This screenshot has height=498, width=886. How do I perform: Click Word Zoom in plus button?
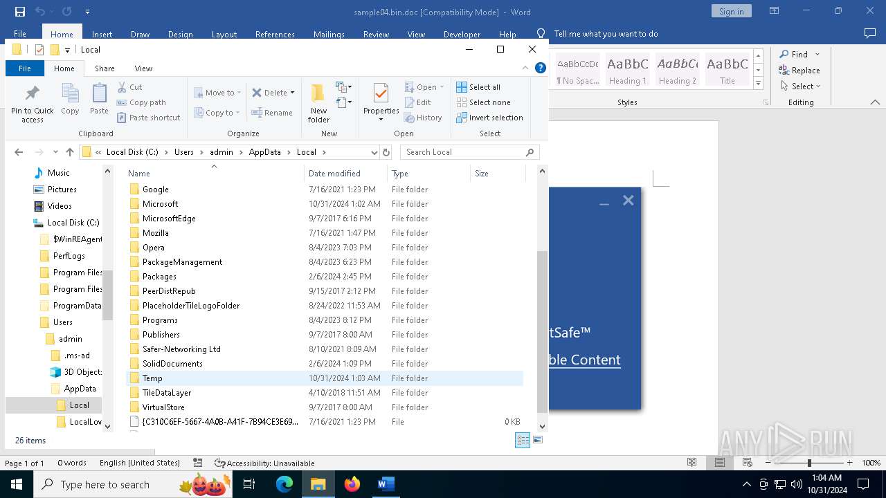click(850, 463)
